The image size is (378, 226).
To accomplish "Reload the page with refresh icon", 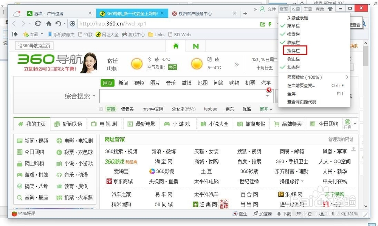I will pyautogui.click(x=38, y=23).
